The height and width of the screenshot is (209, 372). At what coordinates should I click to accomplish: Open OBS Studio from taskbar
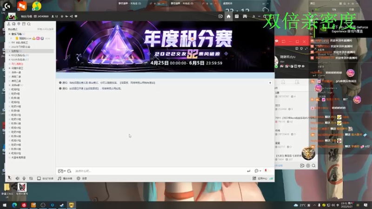pyautogui.click(x=43, y=205)
